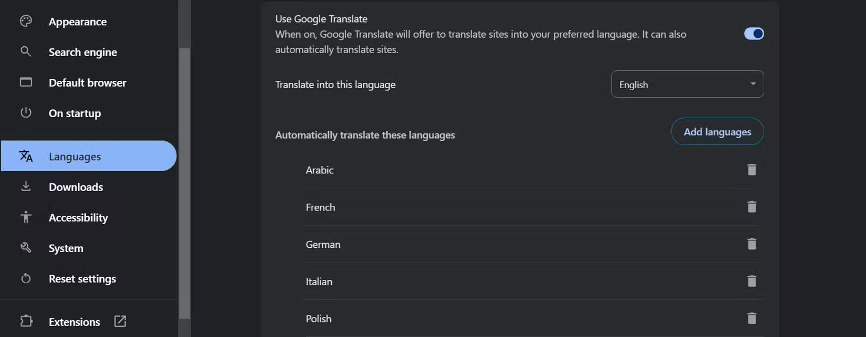Click the Add languages button
This screenshot has width=866, height=337.
point(717,132)
